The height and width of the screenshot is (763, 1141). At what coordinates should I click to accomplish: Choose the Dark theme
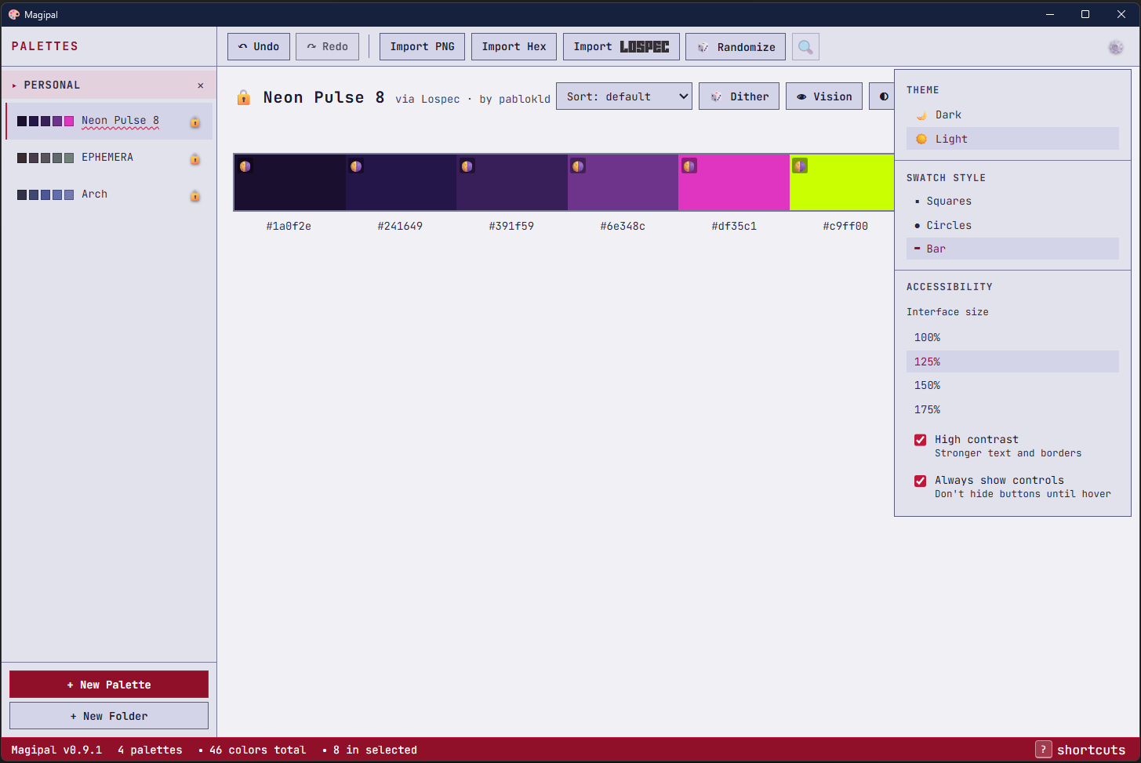pyautogui.click(x=1012, y=114)
